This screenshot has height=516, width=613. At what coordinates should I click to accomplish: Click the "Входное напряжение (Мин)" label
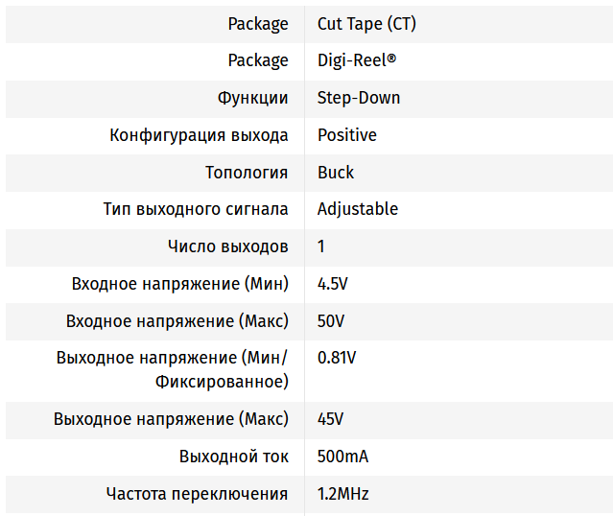click(180, 284)
